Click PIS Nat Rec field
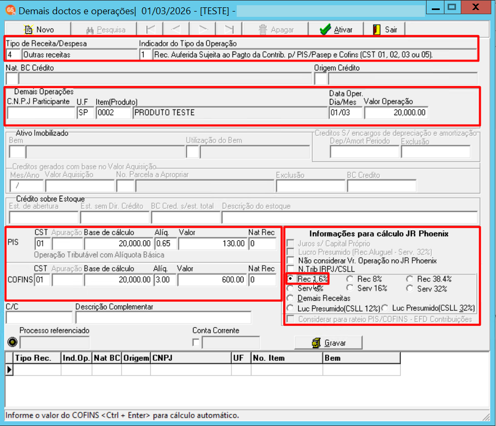 (x=262, y=244)
